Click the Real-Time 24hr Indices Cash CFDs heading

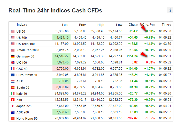(x=55, y=11)
